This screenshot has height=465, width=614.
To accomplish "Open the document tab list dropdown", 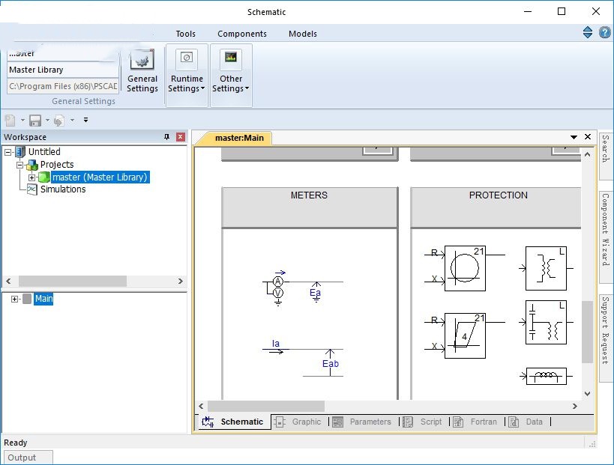I will coord(574,137).
